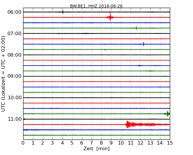Click the x-axis tick label 3

pyautogui.click(x=53, y=143)
